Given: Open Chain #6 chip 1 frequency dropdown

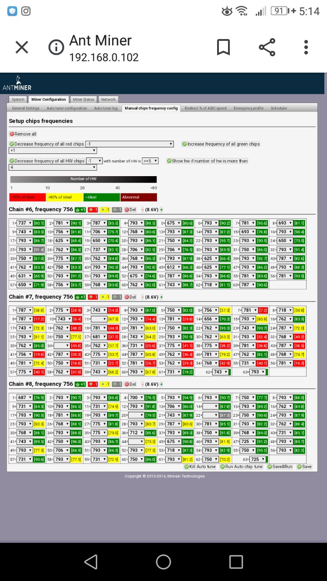Looking at the screenshot, I should [x=25, y=223].
